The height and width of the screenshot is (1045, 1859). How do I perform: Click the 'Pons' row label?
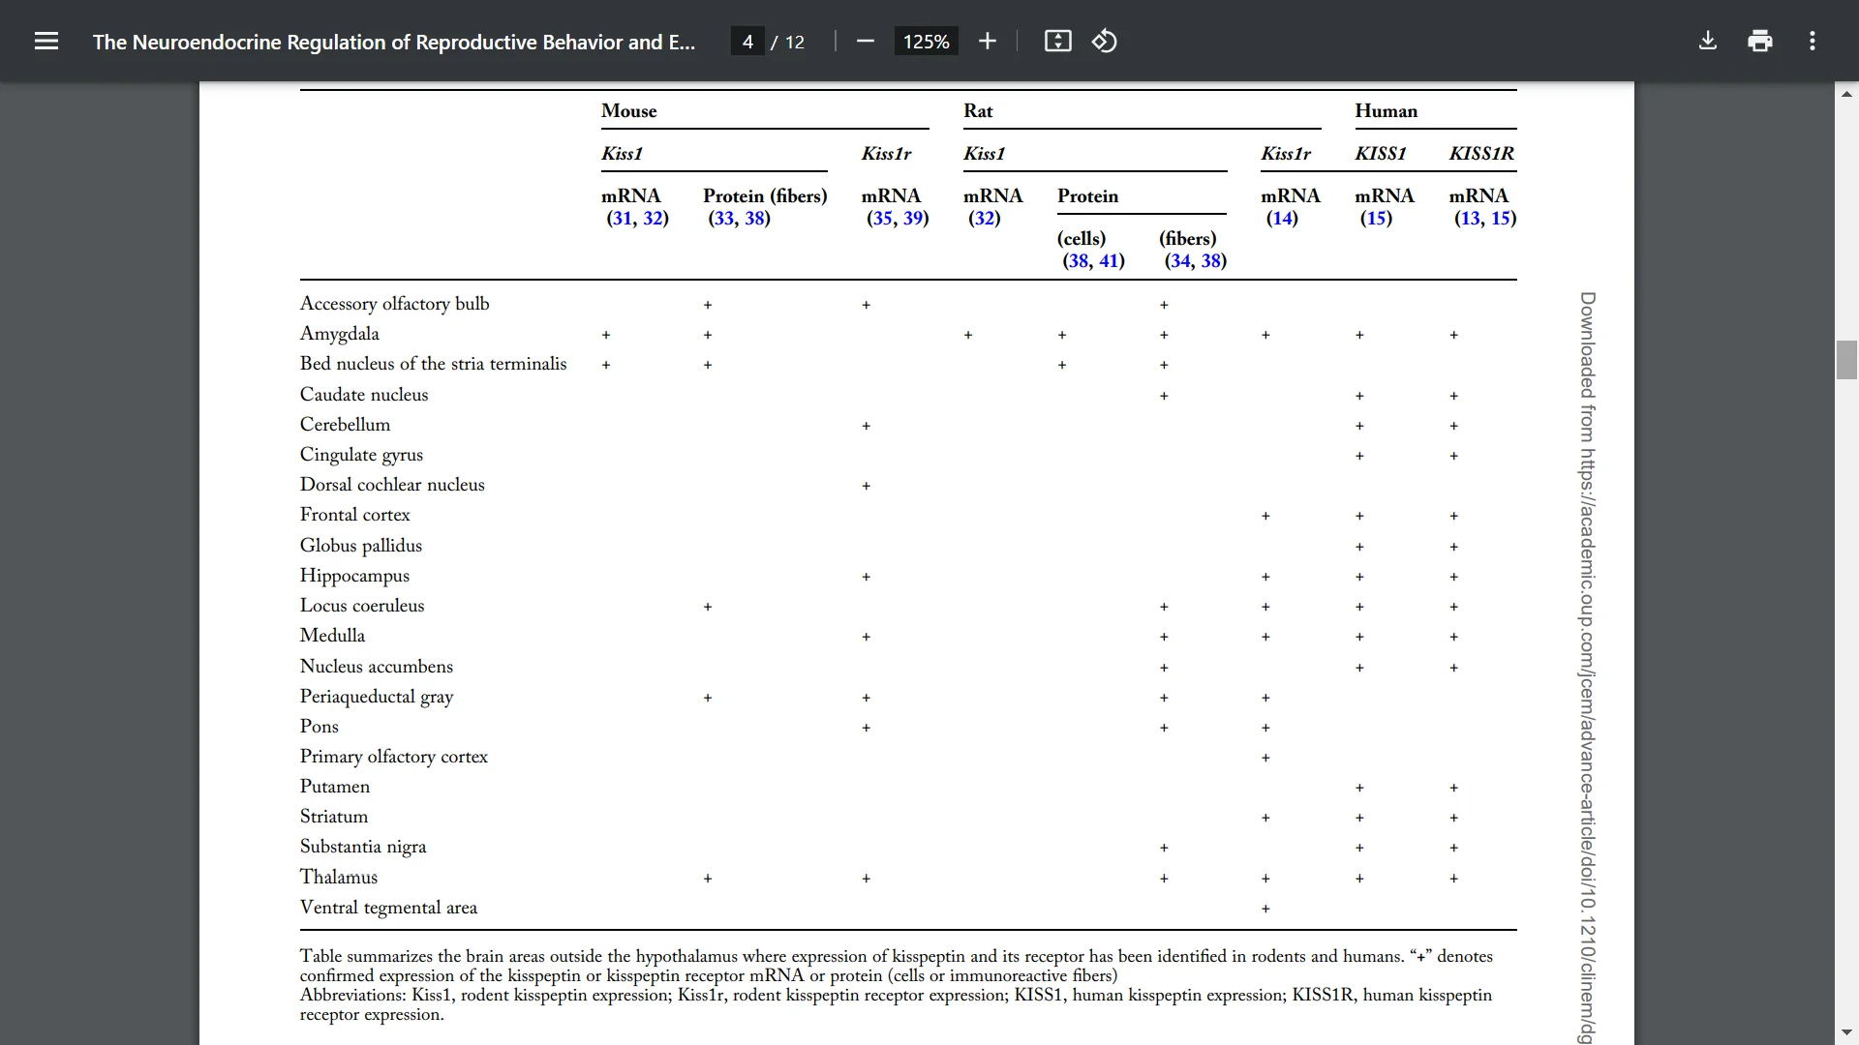click(319, 726)
